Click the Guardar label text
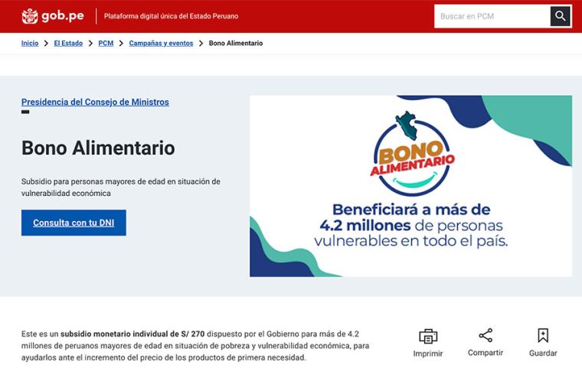The height and width of the screenshot is (388, 582). click(543, 354)
